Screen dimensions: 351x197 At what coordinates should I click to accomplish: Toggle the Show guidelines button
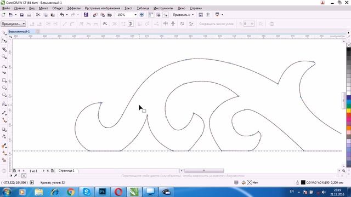point(166,15)
